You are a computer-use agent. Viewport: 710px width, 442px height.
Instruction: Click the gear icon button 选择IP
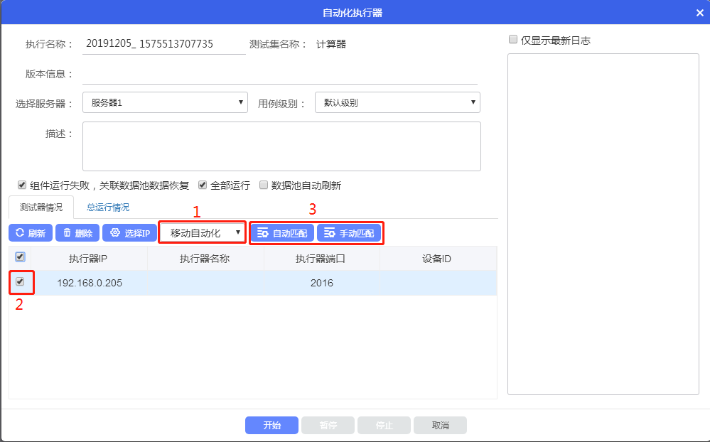coord(129,233)
